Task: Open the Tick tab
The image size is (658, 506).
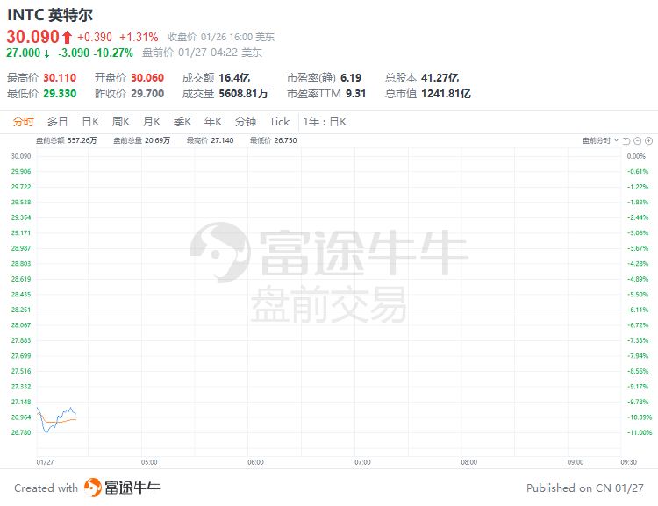Action: pyautogui.click(x=280, y=122)
